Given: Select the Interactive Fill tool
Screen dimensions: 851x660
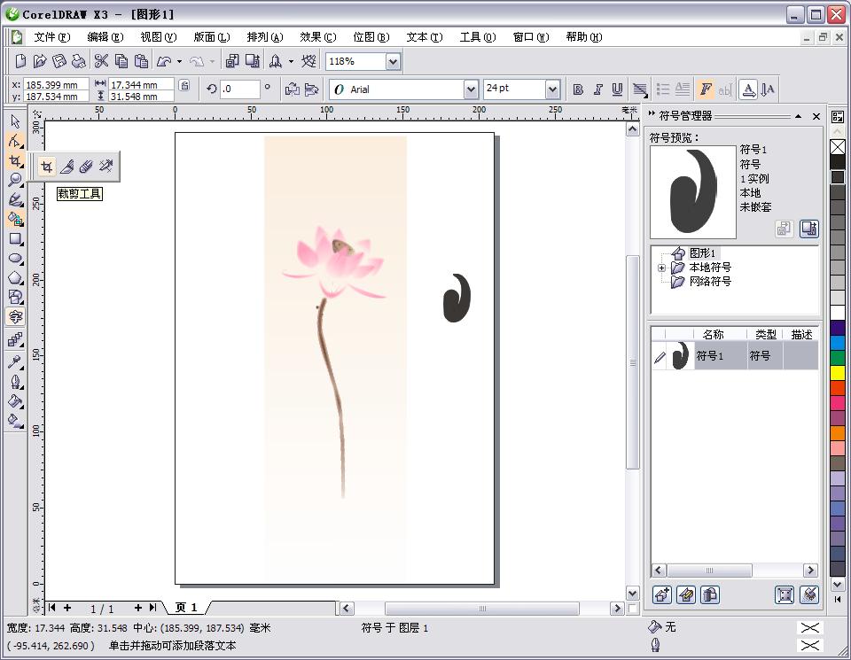Looking at the screenshot, I should [15, 421].
